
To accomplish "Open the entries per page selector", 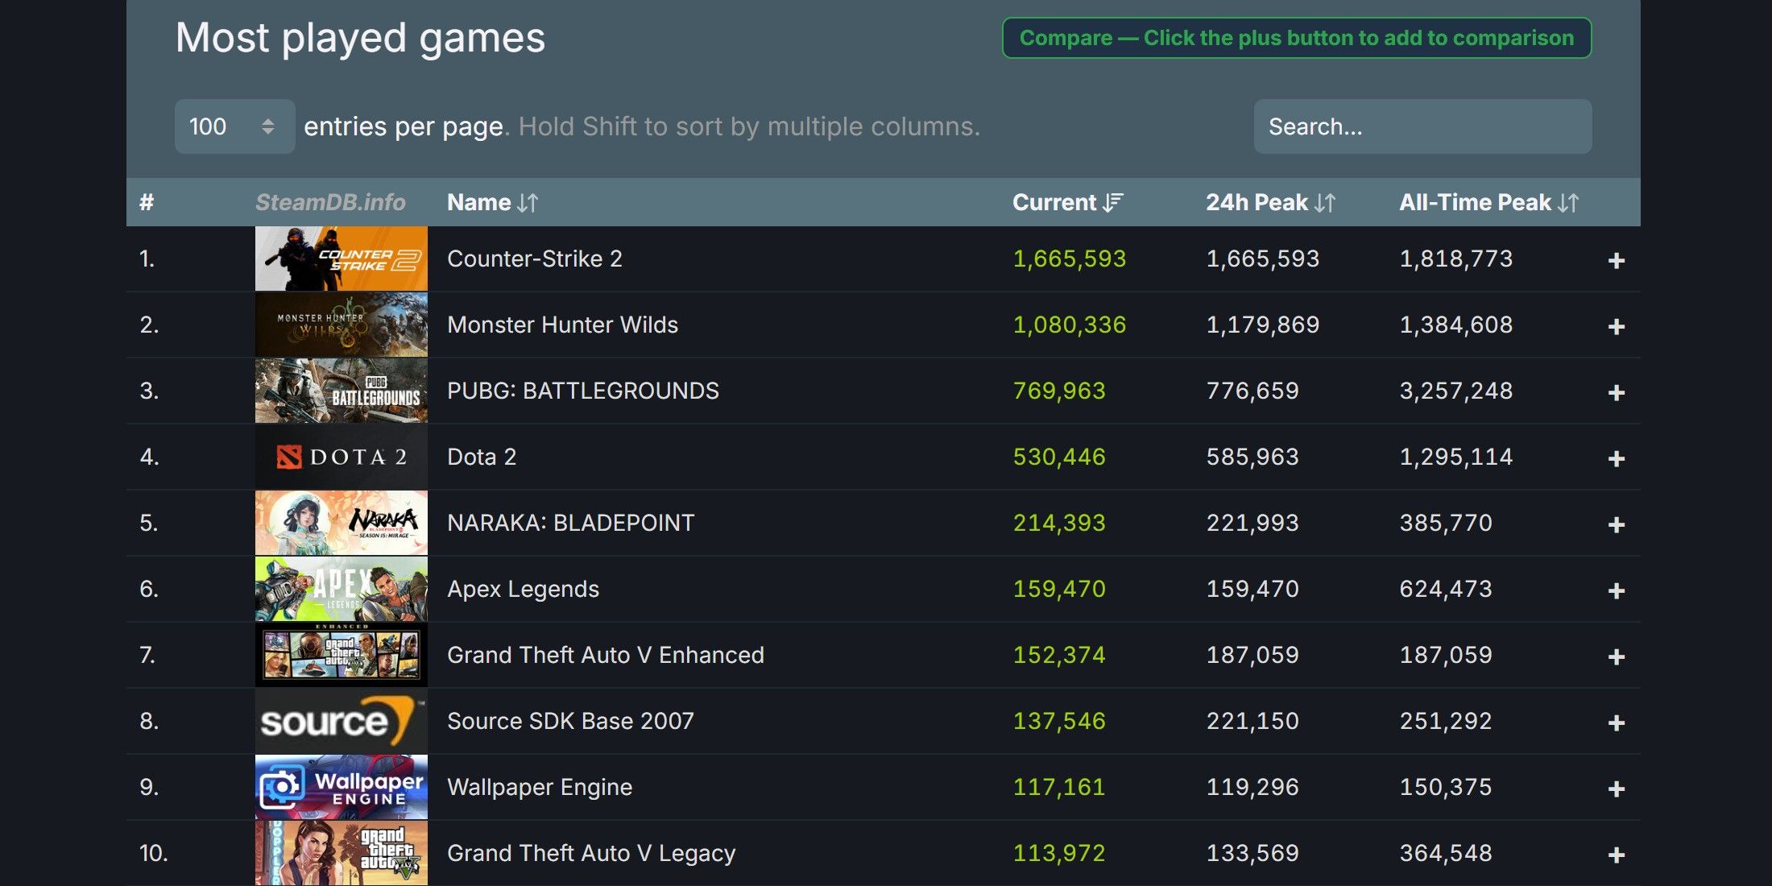I will coord(234,126).
